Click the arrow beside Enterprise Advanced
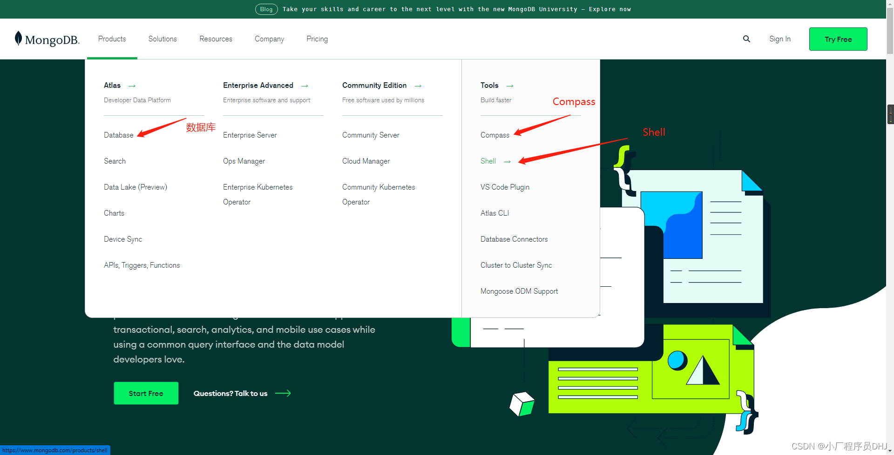Image resolution: width=894 pixels, height=455 pixels. click(x=305, y=86)
